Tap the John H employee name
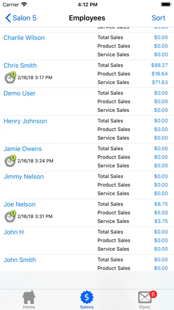This screenshot has height=310, width=174. click(x=14, y=232)
